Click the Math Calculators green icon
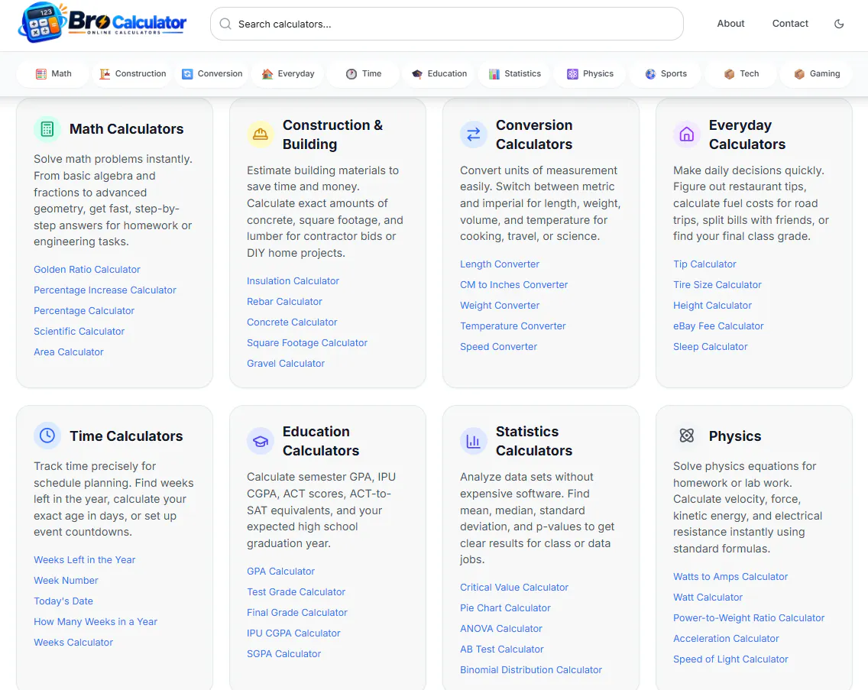Image resolution: width=868 pixels, height=690 pixels. pos(47,129)
